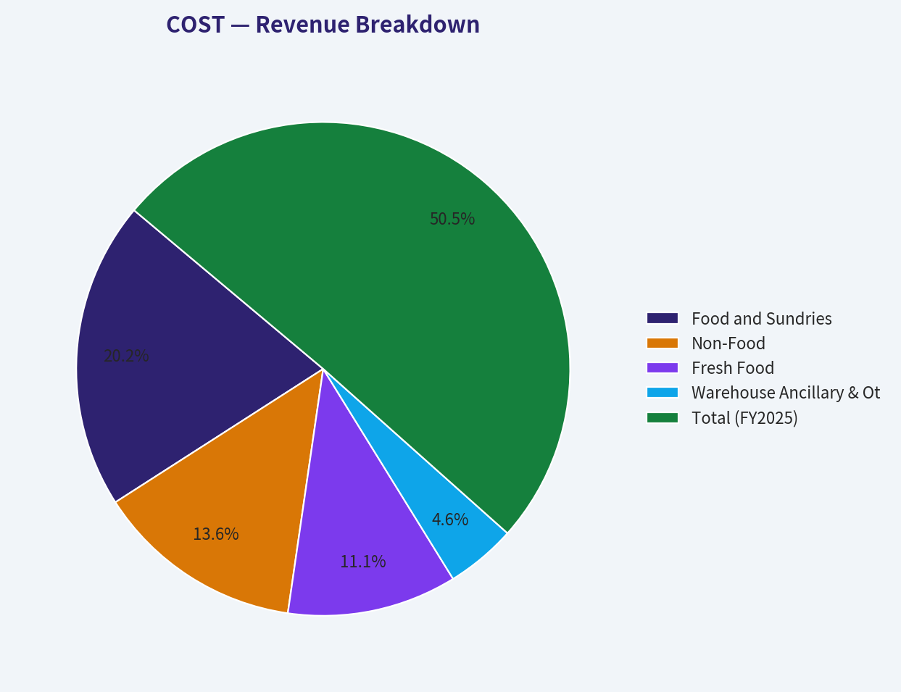Click the Food and Sundries legend label

click(x=762, y=319)
